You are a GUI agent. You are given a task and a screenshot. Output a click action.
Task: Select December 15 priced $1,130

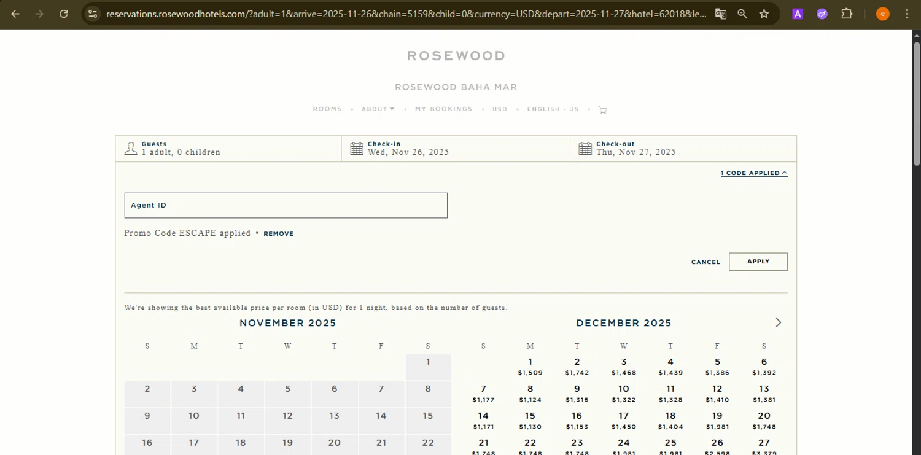[x=530, y=421]
